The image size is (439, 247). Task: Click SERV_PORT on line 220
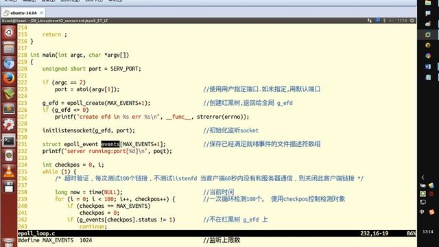(x=124, y=69)
